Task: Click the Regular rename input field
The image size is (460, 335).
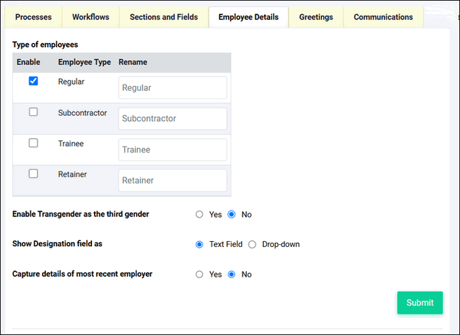Action: (172, 87)
